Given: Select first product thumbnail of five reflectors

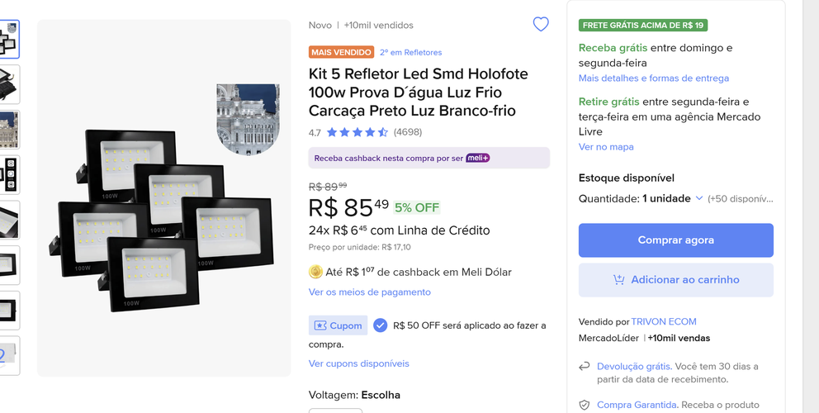Looking at the screenshot, I should (9, 39).
